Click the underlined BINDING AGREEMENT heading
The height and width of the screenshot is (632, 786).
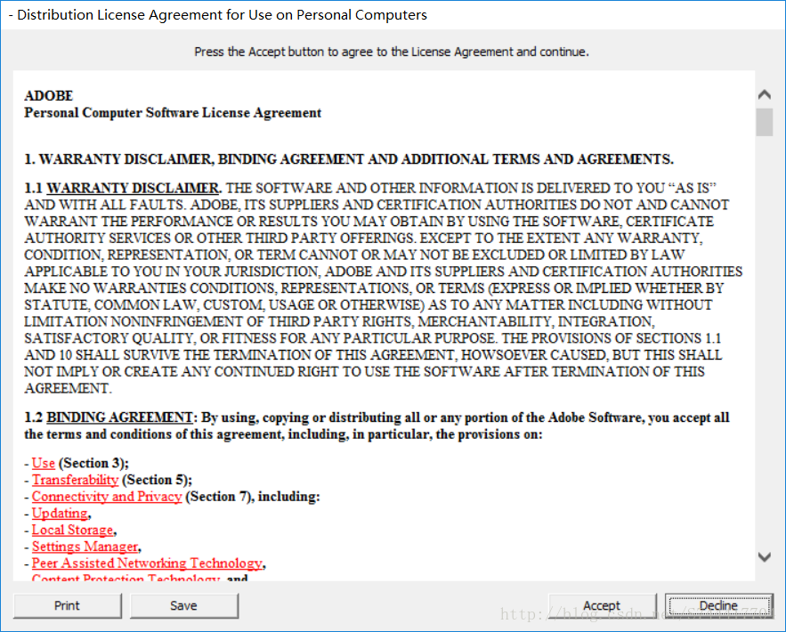coord(120,417)
